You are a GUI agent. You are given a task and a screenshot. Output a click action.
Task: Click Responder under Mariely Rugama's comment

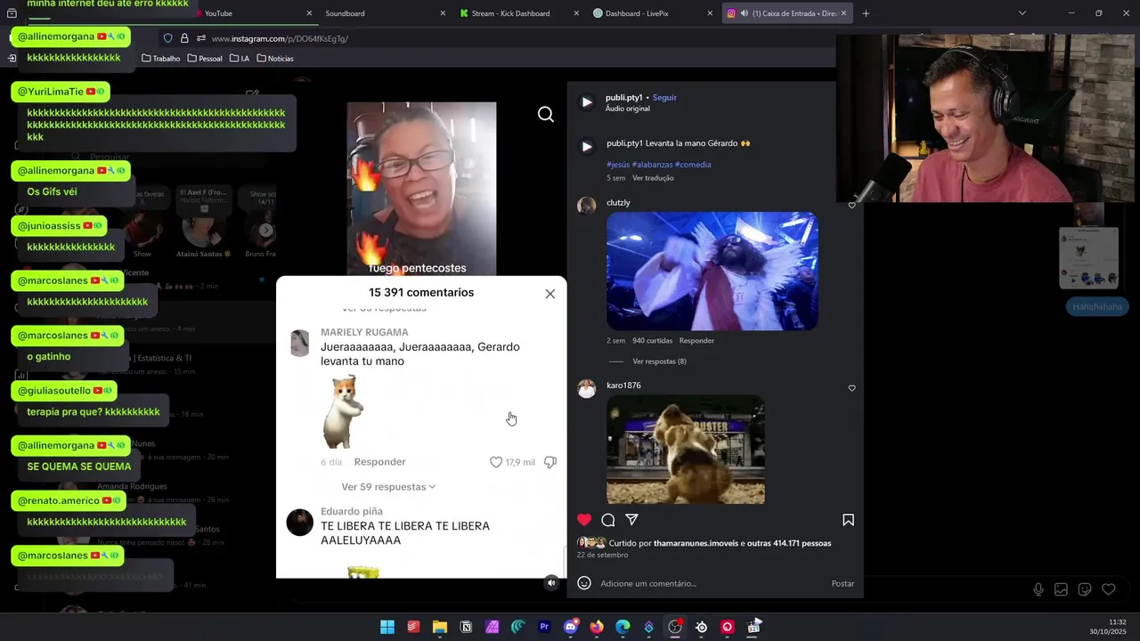379,462
